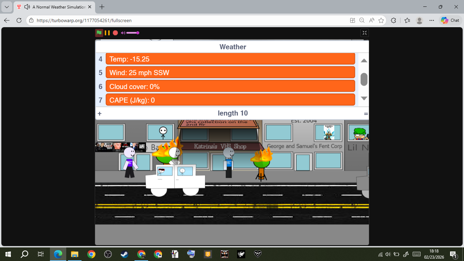Switch to the 'A Normal Weather Simulation' tab
464x261 pixels.
(58, 7)
